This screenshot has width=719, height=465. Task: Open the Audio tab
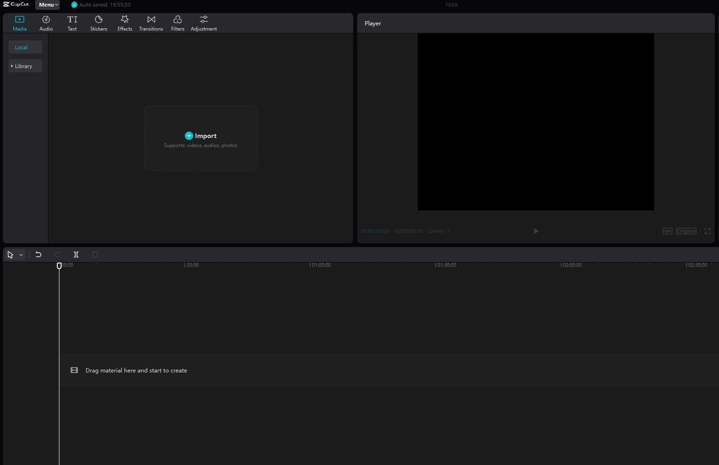(46, 23)
